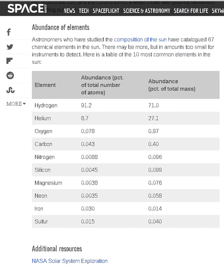Expand the MORE sharing options dropdown
This screenshot has height=270, width=224.
16,104
